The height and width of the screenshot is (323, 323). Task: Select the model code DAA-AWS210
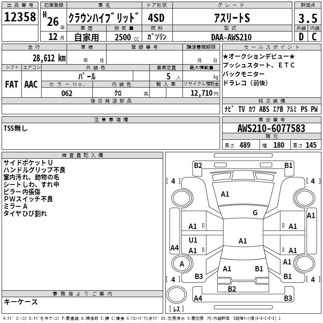[x=231, y=37]
